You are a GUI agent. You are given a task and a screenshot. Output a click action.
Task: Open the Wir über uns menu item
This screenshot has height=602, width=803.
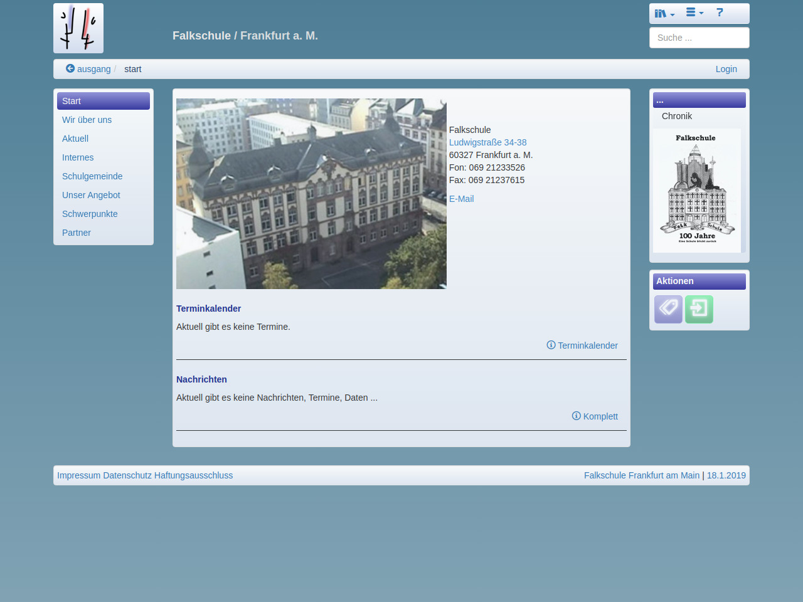coord(87,120)
